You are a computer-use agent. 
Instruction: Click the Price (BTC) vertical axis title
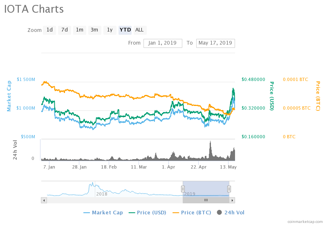click(x=318, y=96)
